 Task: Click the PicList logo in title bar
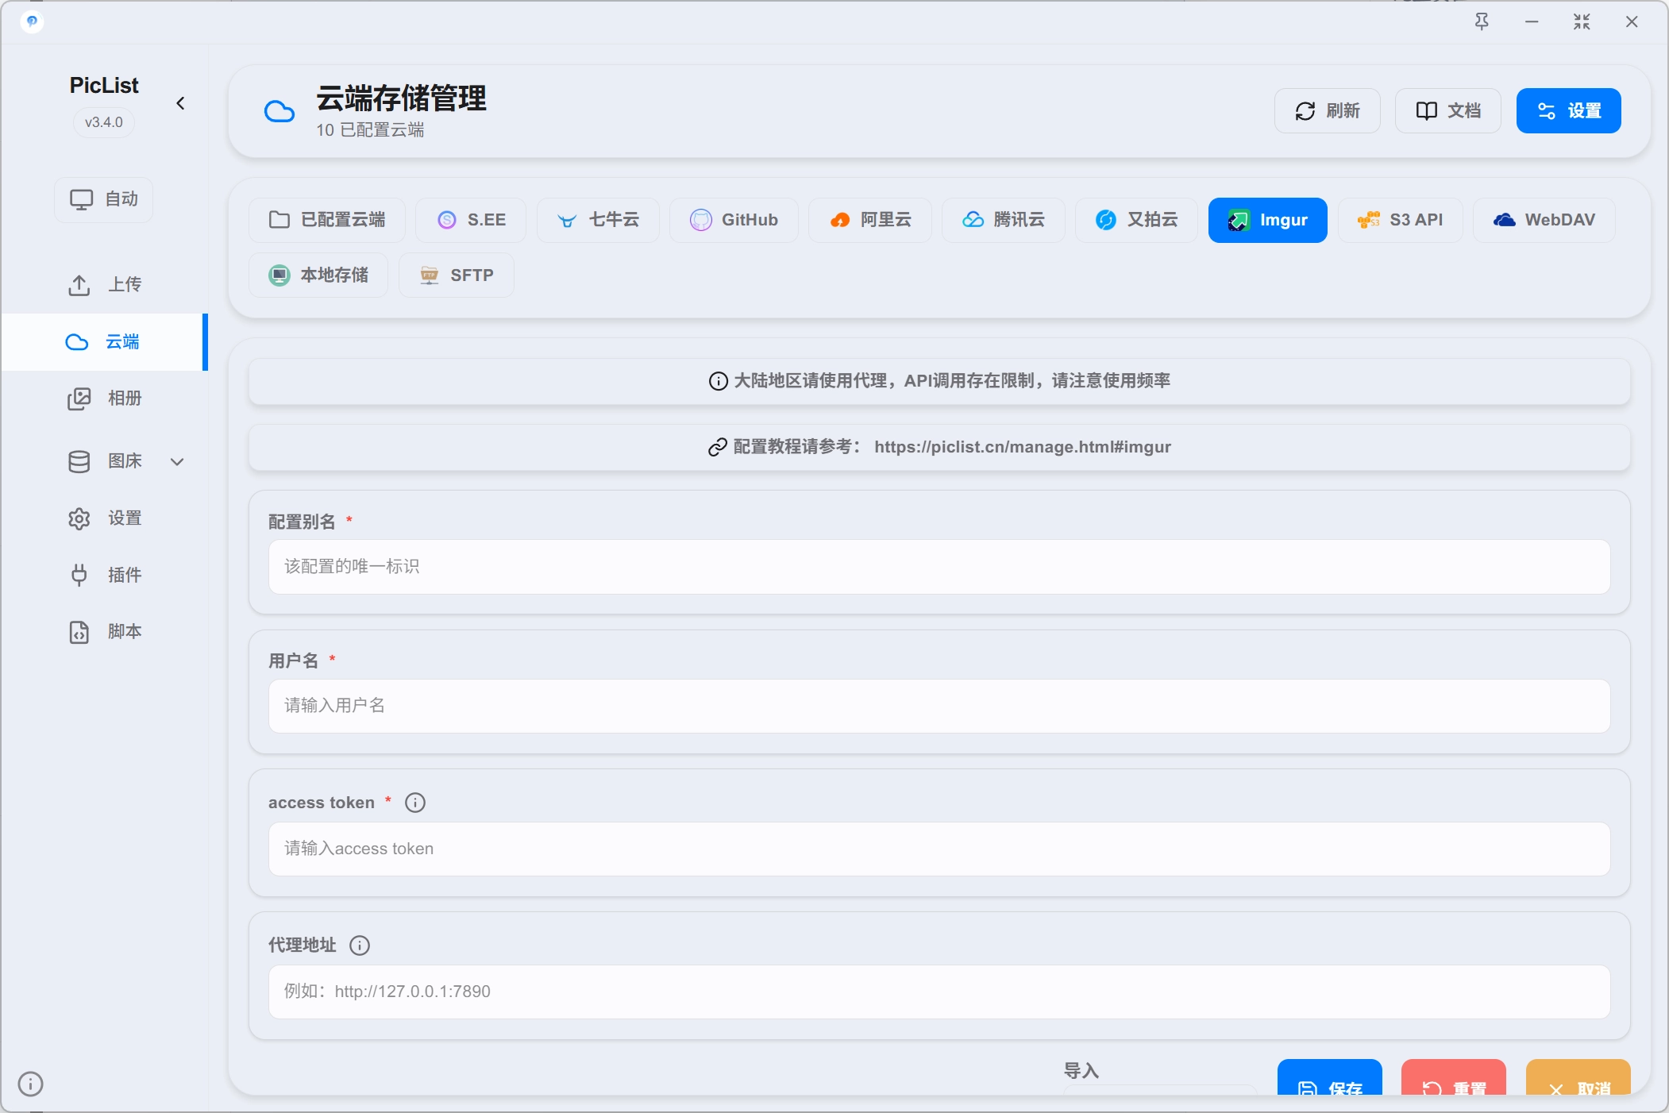pos(32,21)
